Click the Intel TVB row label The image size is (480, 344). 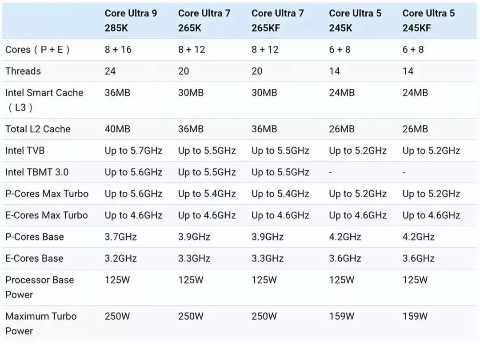pos(25,150)
